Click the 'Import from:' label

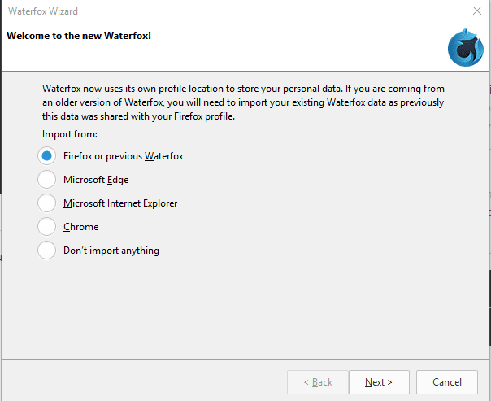(x=70, y=134)
